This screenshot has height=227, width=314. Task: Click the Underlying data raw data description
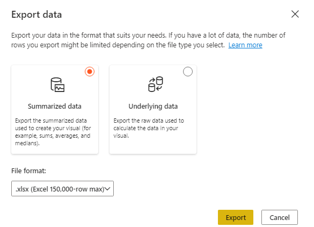pos(149,128)
